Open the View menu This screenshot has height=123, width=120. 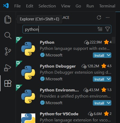coord(66,6)
